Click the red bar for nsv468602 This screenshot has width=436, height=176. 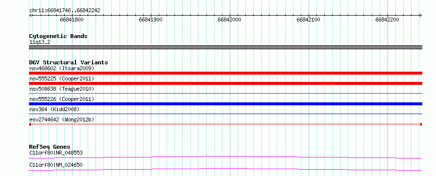coord(225,73)
